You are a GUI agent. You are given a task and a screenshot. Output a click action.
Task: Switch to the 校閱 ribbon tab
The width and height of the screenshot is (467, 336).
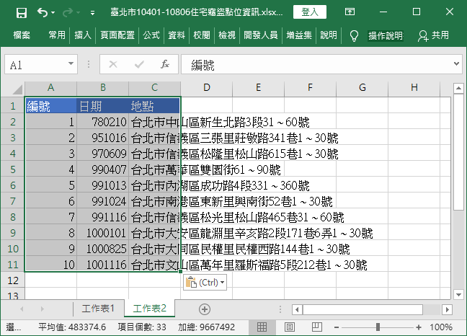[x=202, y=35]
